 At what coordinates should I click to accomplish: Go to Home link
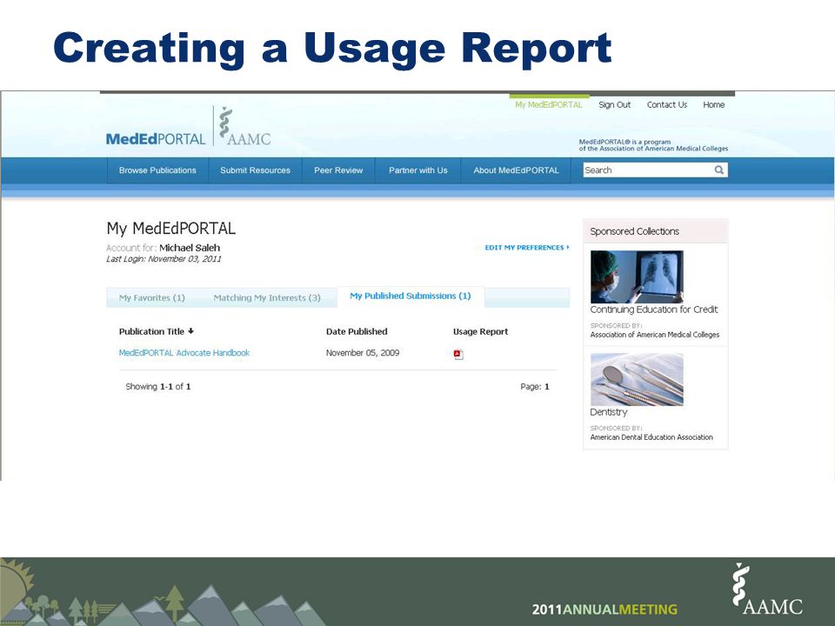pyautogui.click(x=713, y=105)
